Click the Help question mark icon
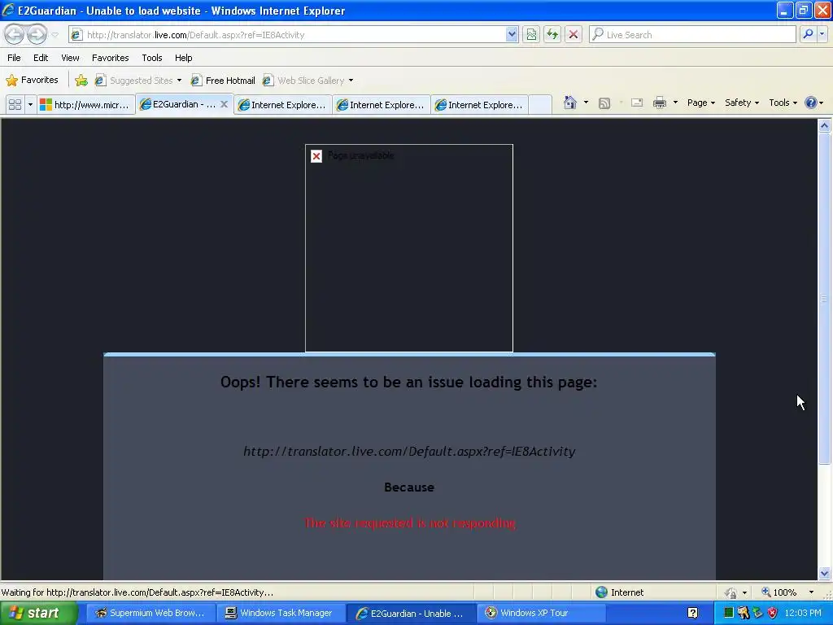The image size is (833, 625). coord(811,103)
